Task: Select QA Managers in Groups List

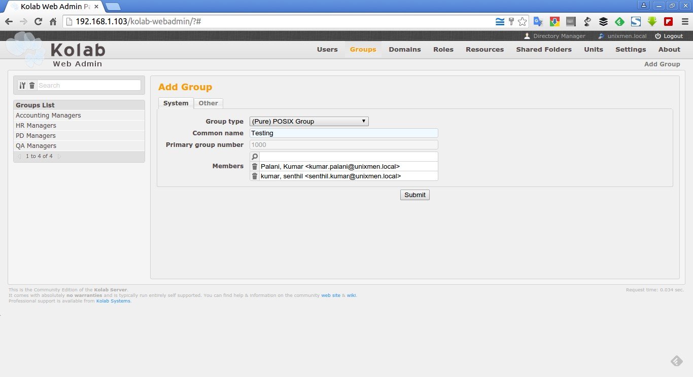Action: (x=79, y=146)
